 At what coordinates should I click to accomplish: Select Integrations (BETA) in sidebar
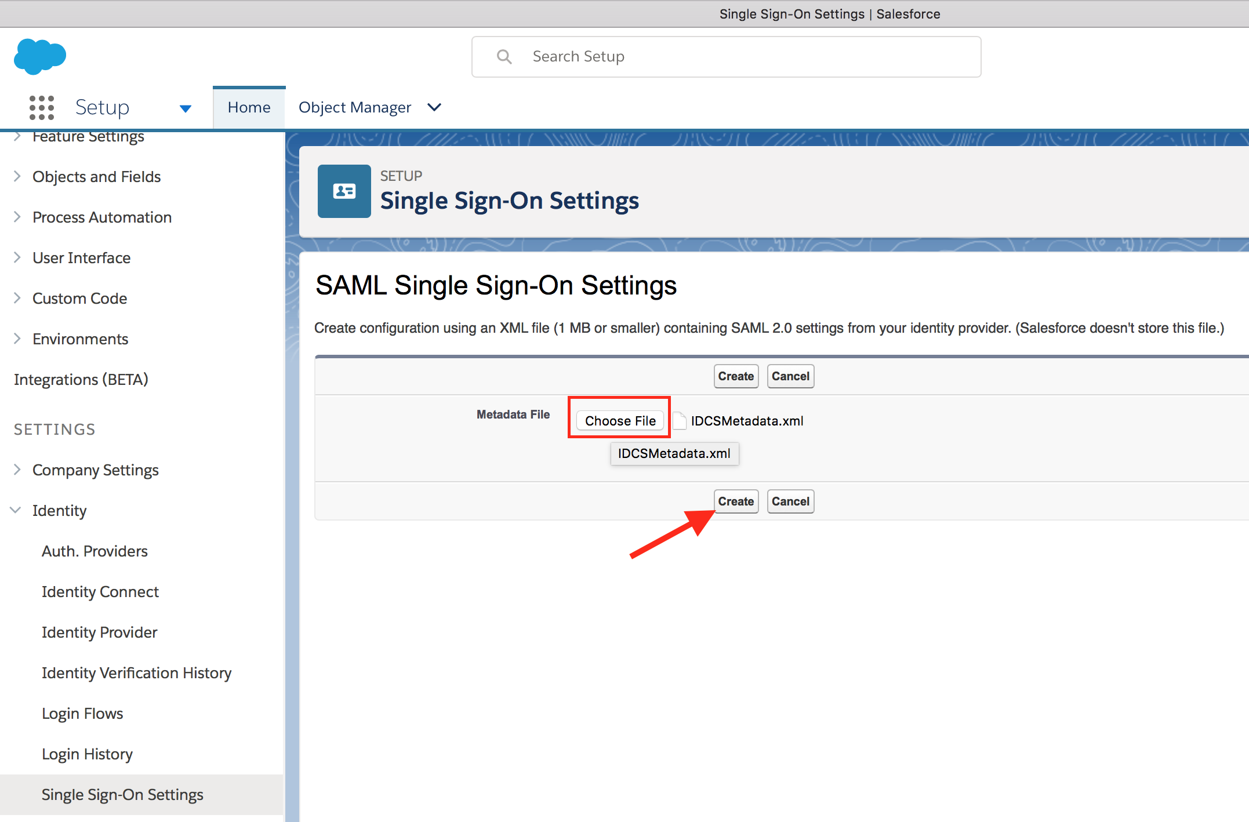tap(81, 379)
